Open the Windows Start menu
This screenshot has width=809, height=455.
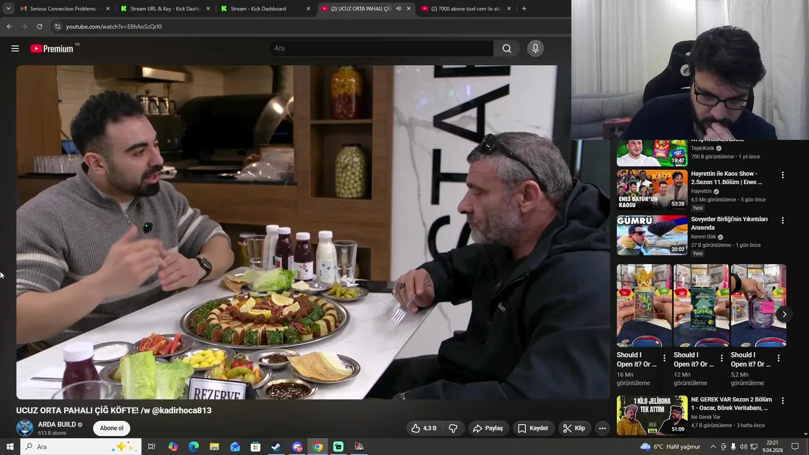point(9,447)
